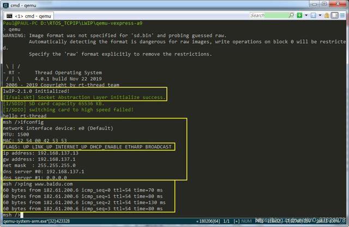Click the '1/1' console count in status bar
The image size is (349, 227).
point(226,221)
